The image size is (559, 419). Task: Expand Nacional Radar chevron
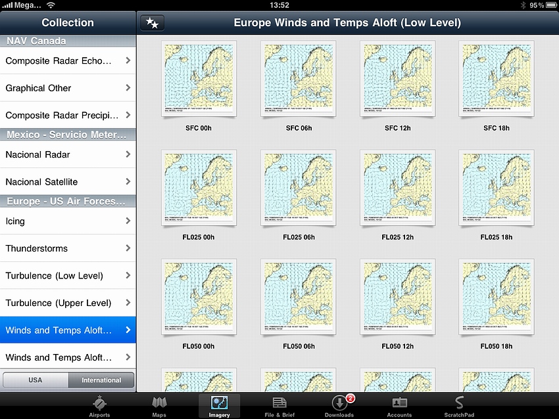[x=128, y=154]
